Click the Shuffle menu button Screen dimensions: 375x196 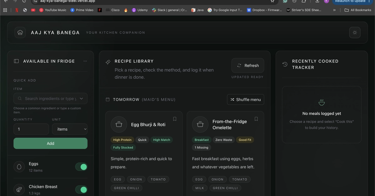pyautogui.click(x=246, y=99)
